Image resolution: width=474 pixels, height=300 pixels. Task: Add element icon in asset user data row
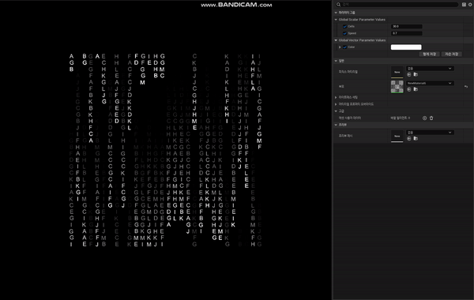point(424,118)
